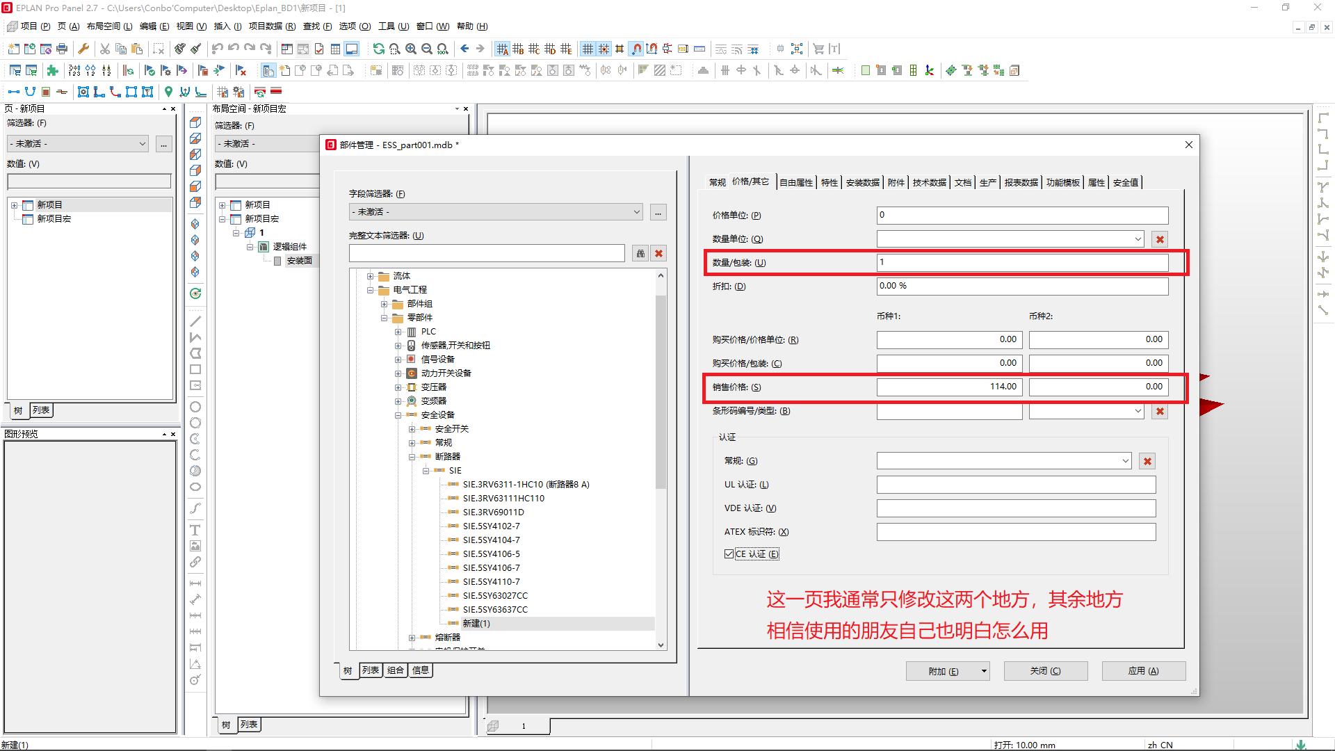Screen dimensions: 1335x751
Task: Click inside the 销售价格 input field
Action: pos(949,387)
